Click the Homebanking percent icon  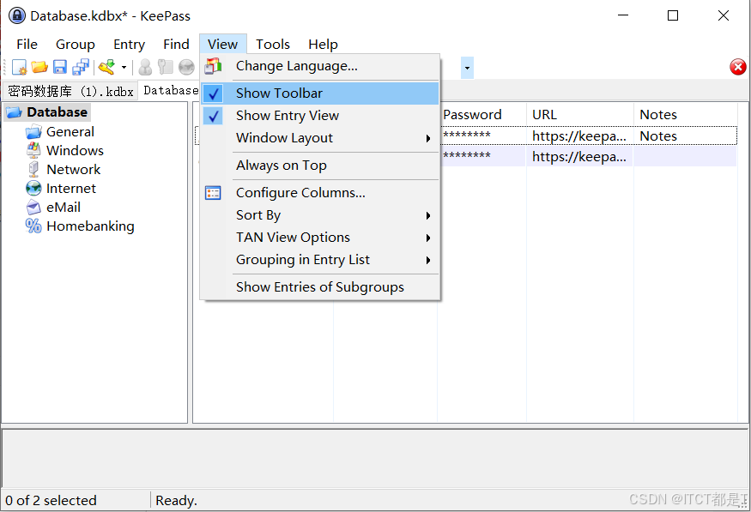point(33,226)
